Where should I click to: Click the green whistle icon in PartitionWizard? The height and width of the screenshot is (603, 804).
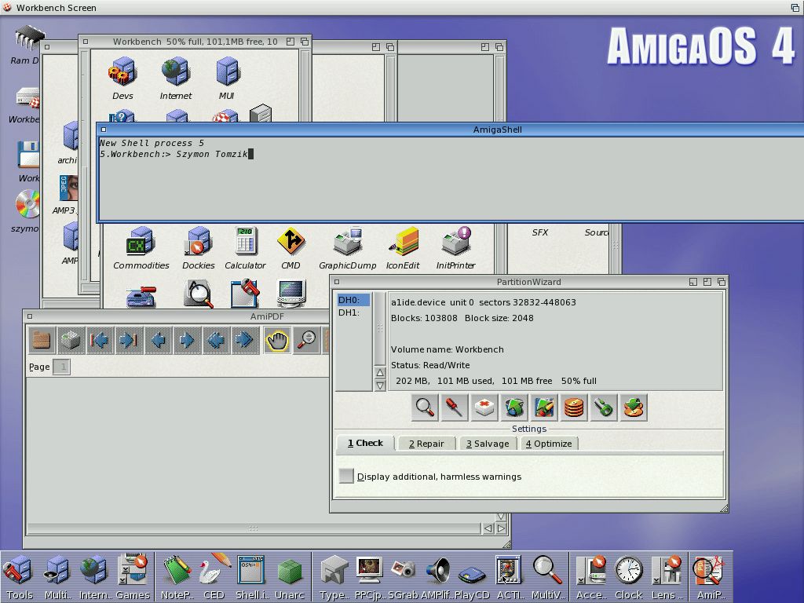pyautogui.click(x=604, y=407)
